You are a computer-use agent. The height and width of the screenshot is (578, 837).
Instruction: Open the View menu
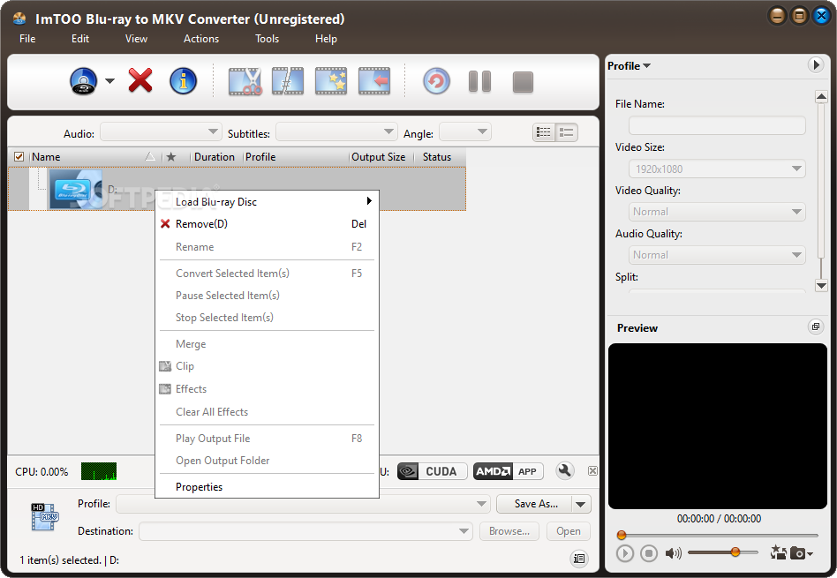point(136,39)
